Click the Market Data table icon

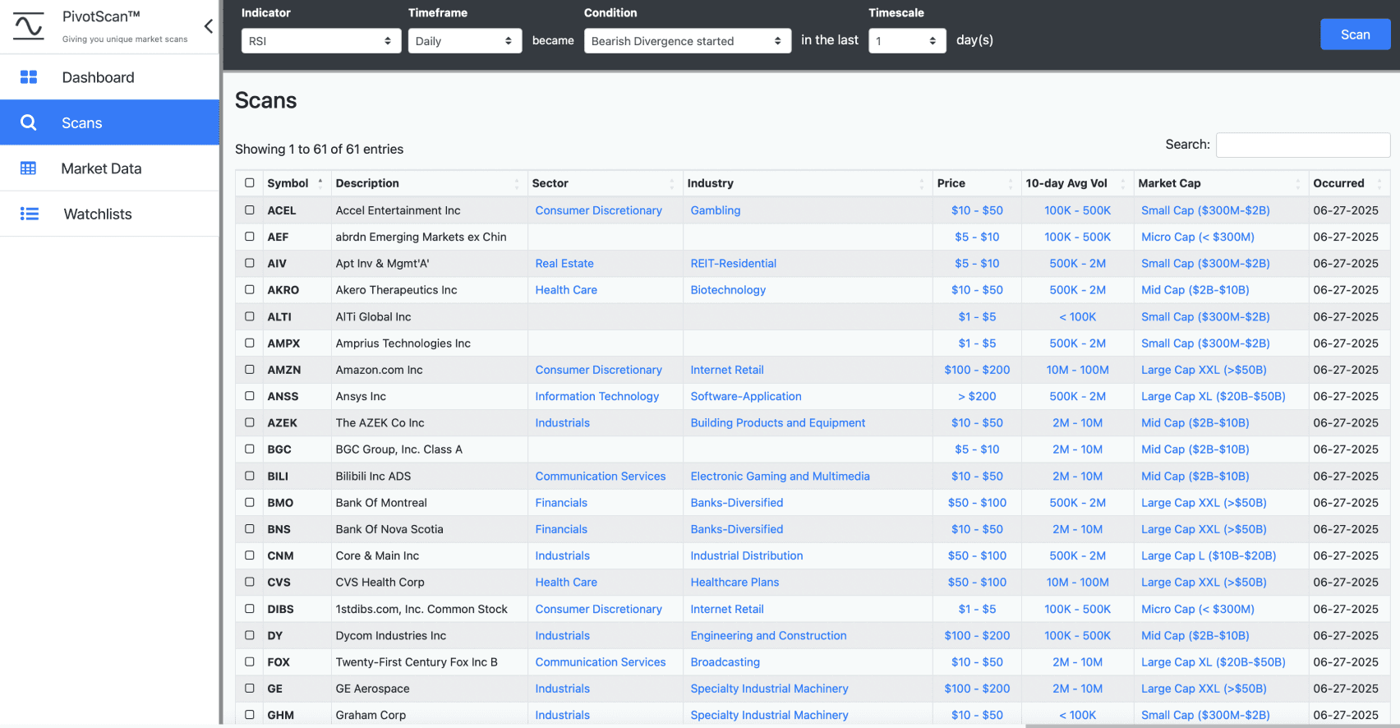29,168
